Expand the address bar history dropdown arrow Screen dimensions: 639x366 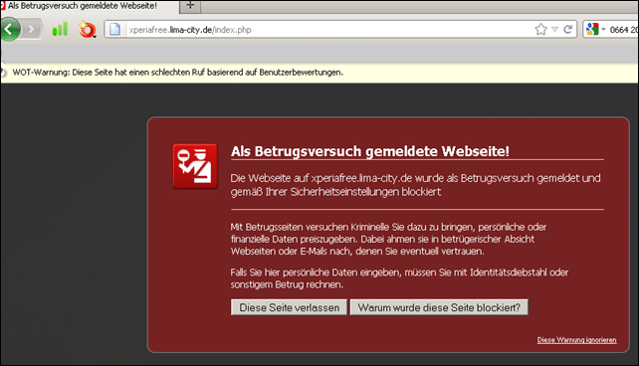click(x=554, y=29)
